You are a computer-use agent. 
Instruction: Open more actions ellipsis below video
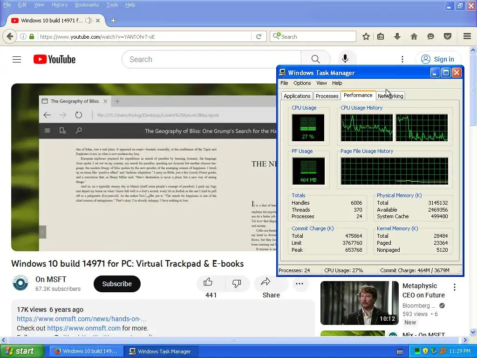300,284
